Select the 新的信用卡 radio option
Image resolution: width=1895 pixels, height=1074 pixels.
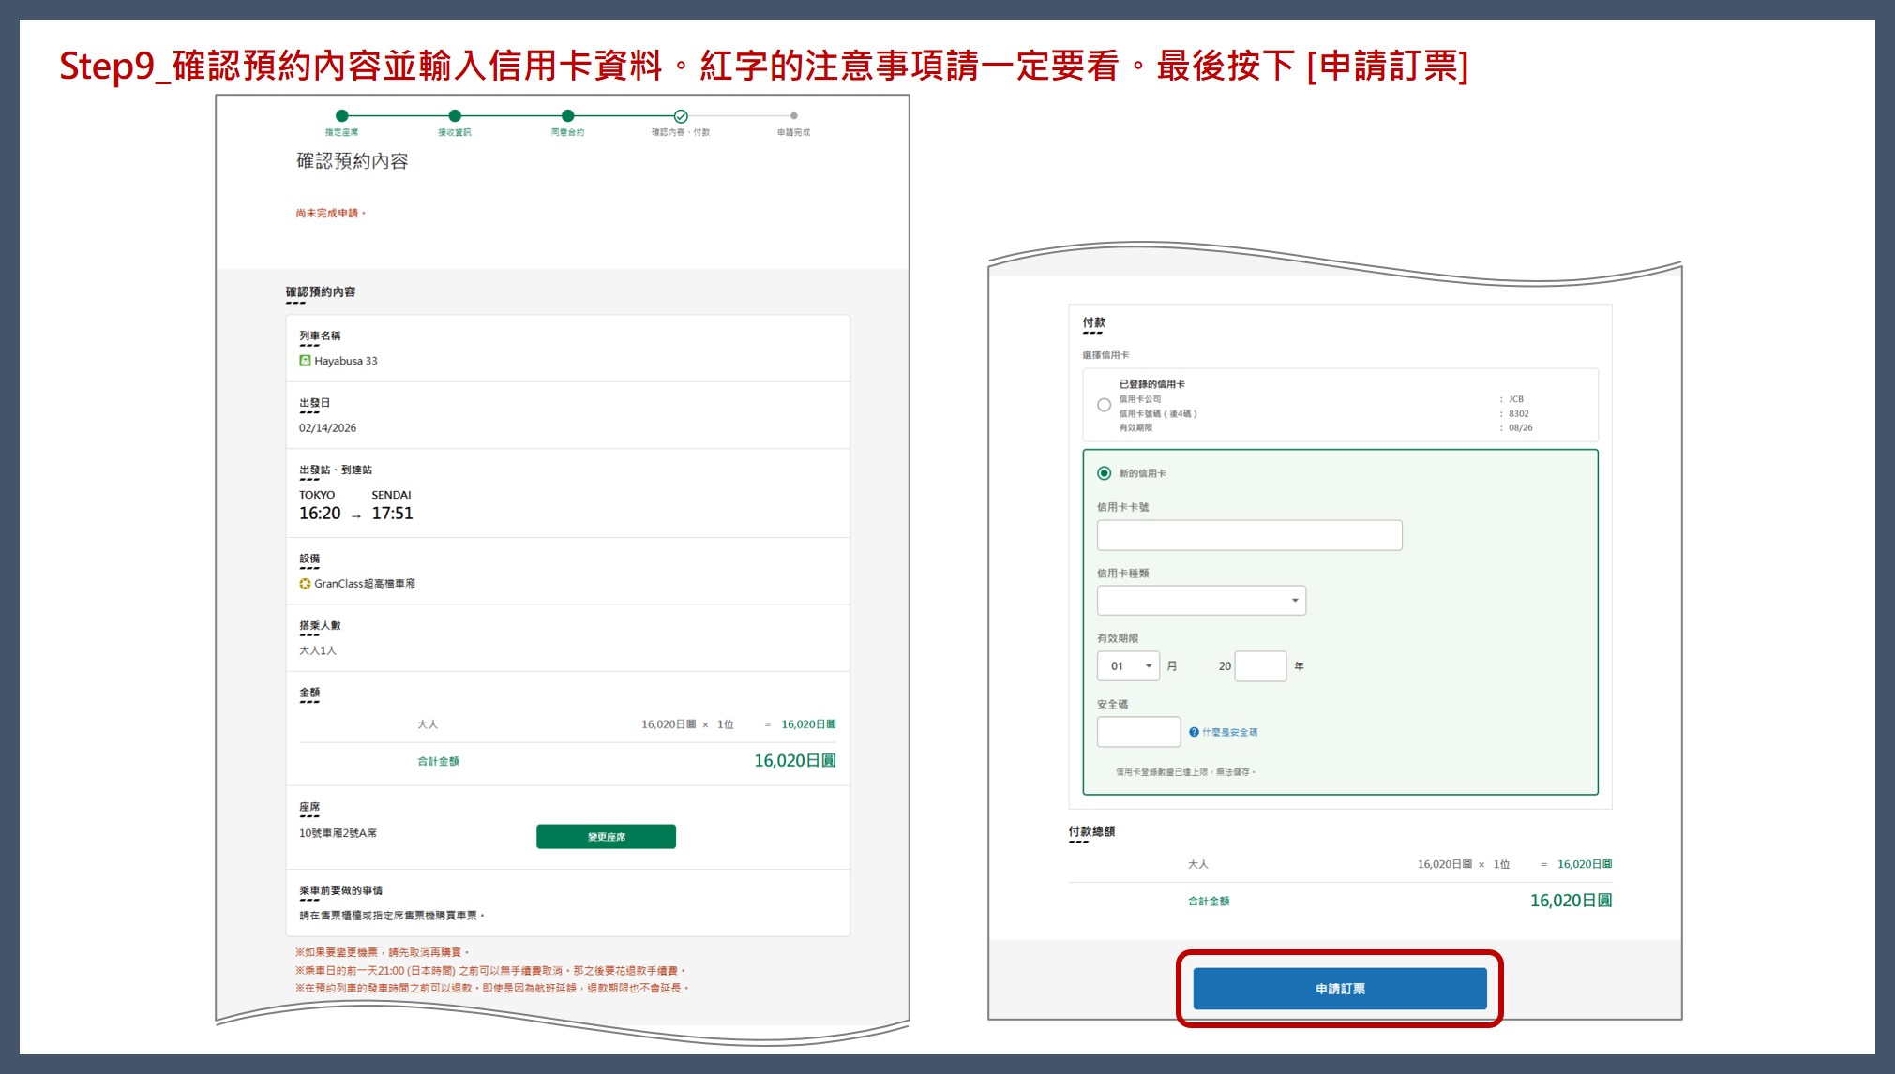click(x=1104, y=473)
